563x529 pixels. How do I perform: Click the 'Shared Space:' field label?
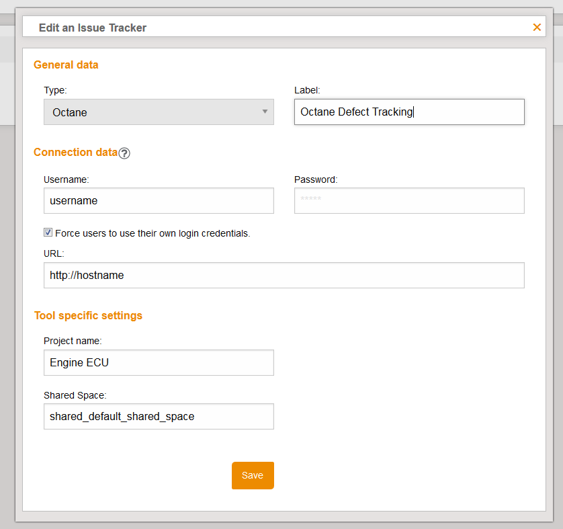75,395
